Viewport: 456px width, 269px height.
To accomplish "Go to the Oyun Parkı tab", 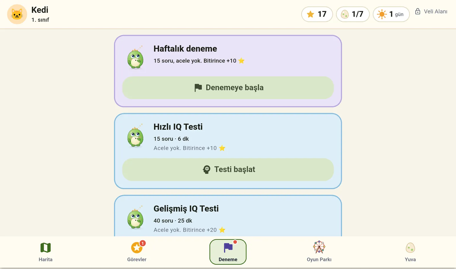I will 319,252.
